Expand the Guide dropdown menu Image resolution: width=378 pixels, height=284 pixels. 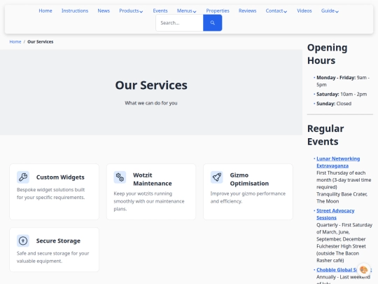tap(330, 11)
